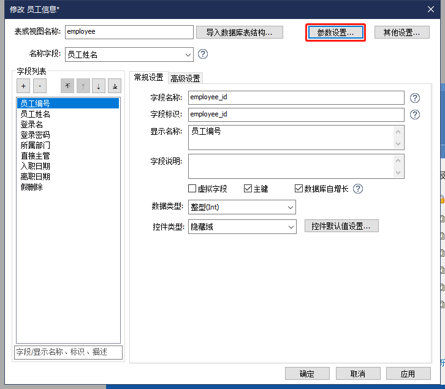Viewport: 445px width, 389px height.
Task: Click up arrow of 显示名称 scrollbar
Action: point(398,132)
